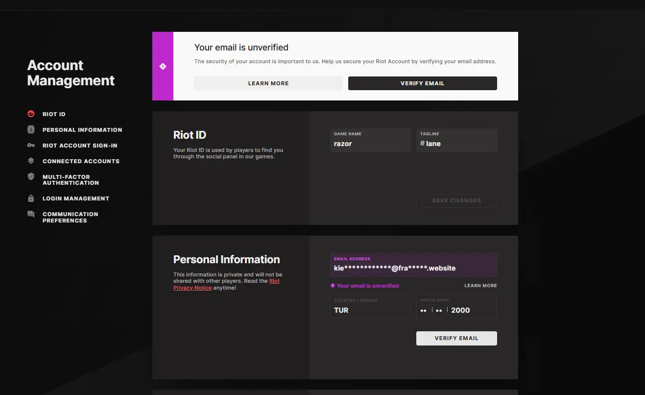
Task: Click the warning icon on the unverified banner
Action: click(x=163, y=66)
